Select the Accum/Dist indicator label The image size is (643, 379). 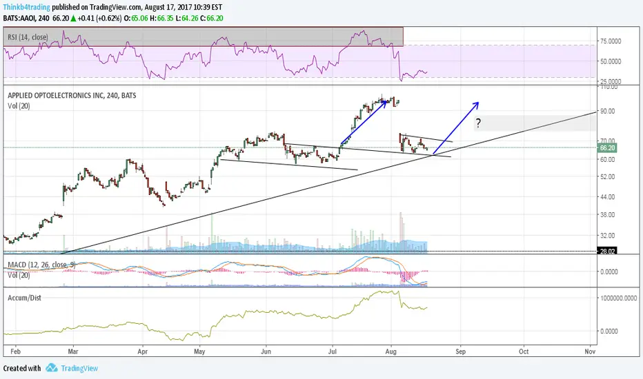[25, 298]
